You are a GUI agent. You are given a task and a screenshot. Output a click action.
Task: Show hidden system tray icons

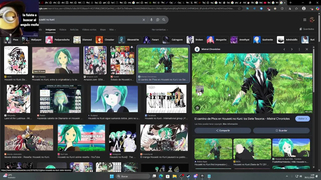(x=287, y=176)
